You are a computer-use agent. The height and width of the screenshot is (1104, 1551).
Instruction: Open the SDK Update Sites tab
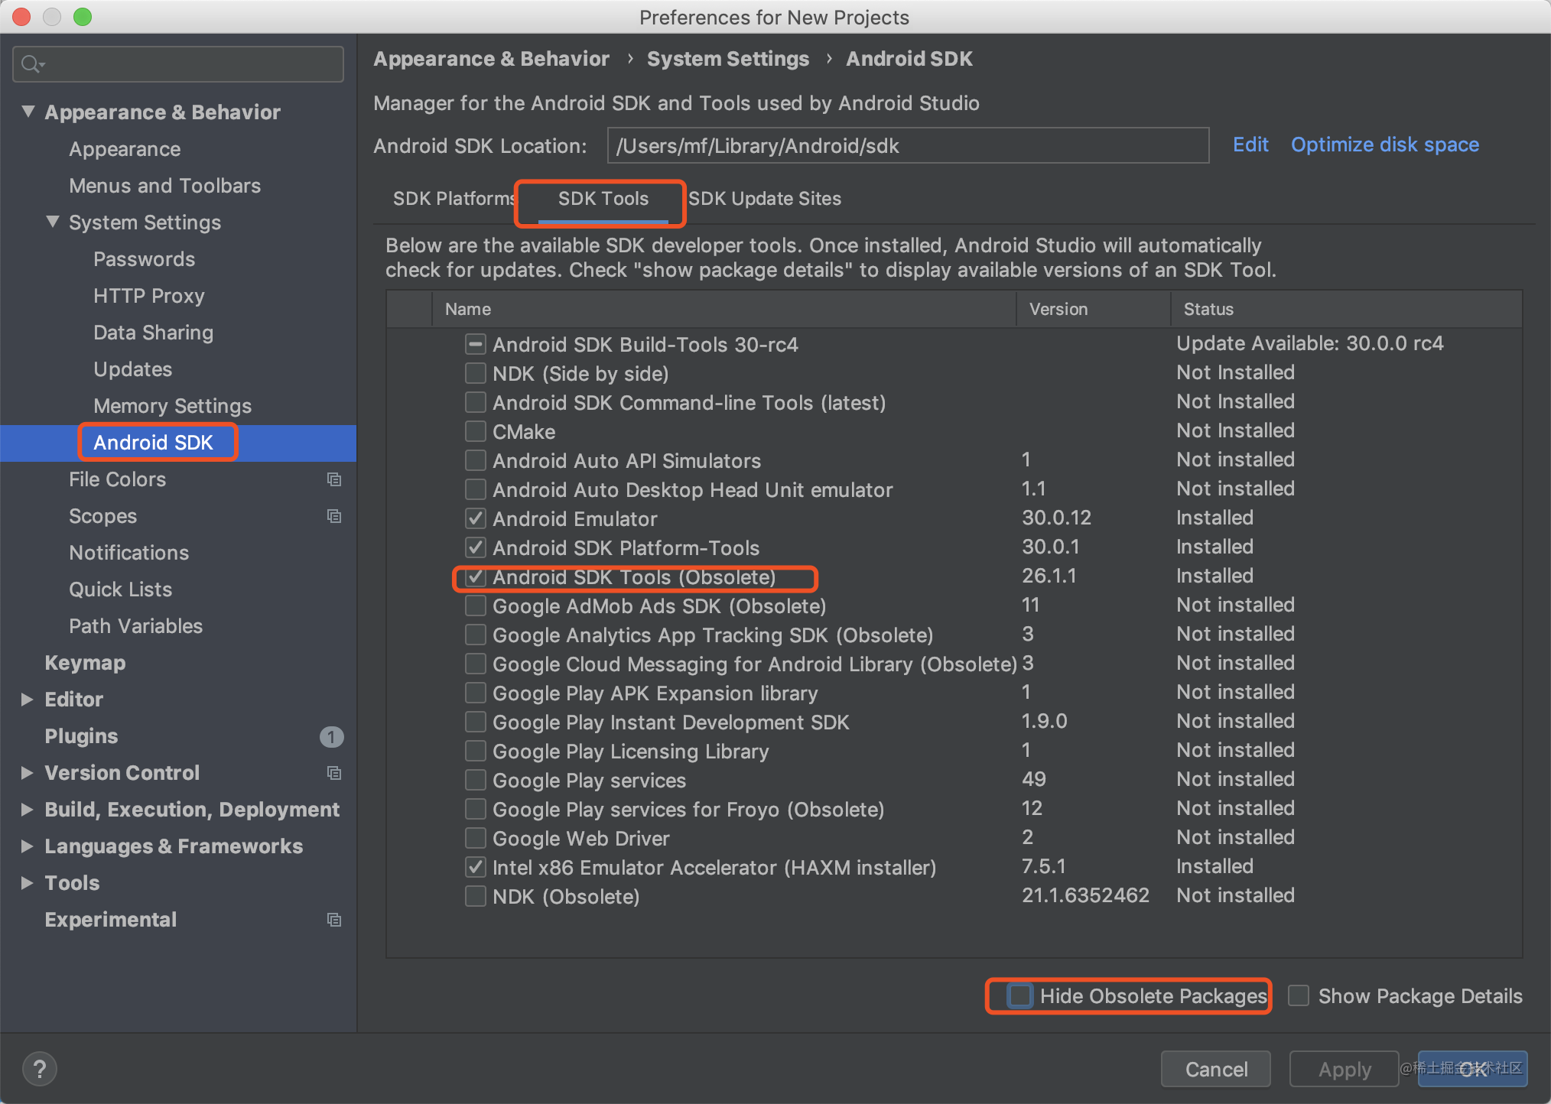[x=765, y=199]
